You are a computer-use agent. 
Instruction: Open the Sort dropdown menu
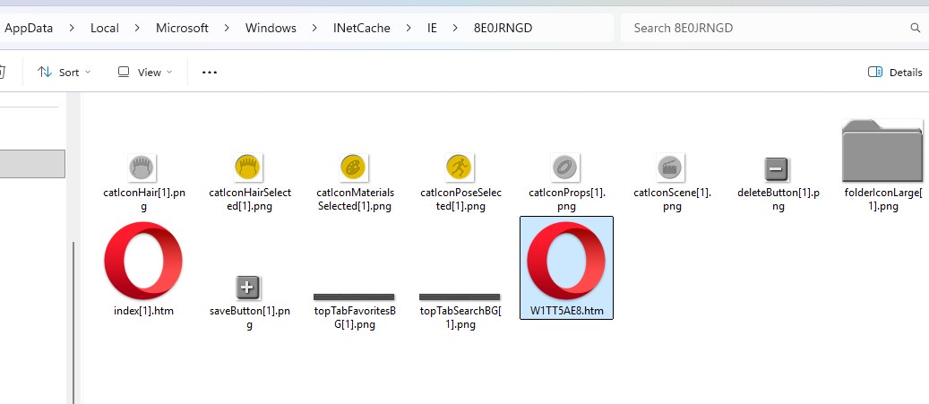[64, 73]
